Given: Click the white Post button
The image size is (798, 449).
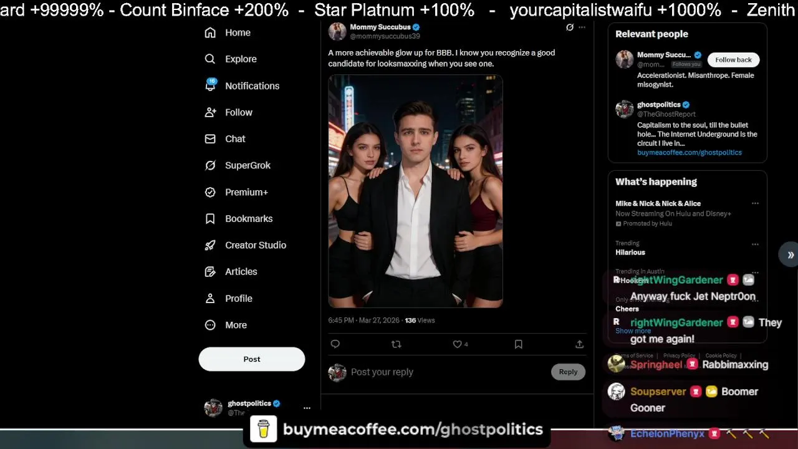Looking at the screenshot, I should click(252, 359).
